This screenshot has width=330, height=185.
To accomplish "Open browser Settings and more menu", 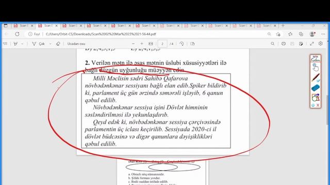I will click(323, 34).
